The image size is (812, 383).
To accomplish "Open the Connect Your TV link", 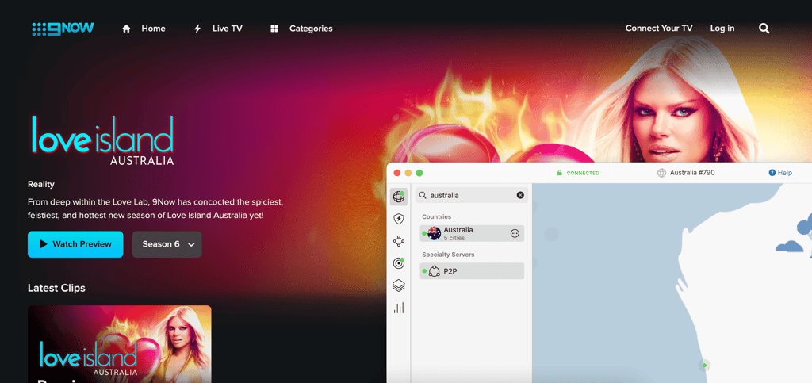I will [x=659, y=29].
